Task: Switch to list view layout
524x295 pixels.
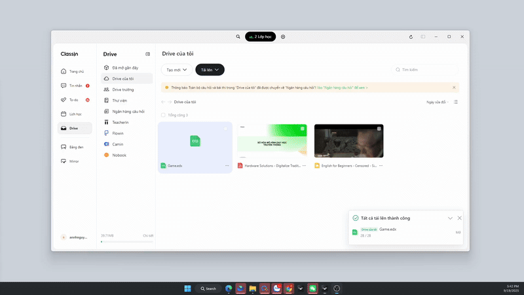Action: (x=456, y=102)
